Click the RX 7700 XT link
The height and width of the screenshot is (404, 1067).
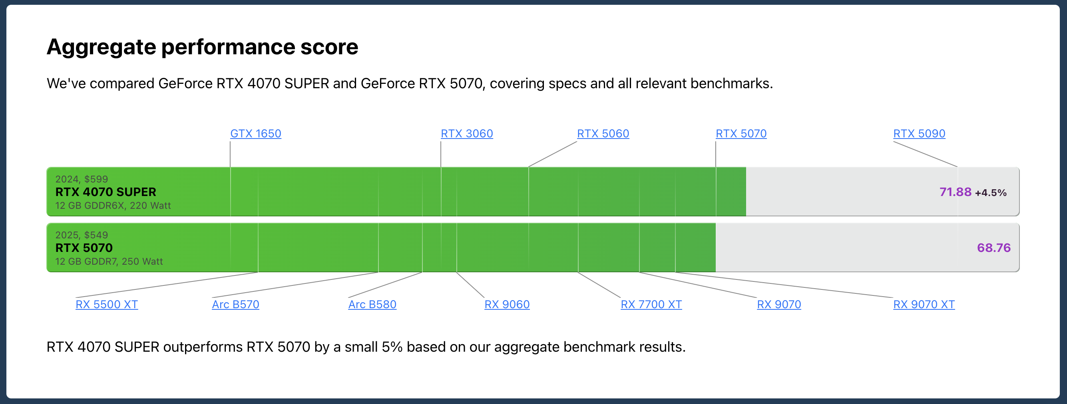(x=651, y=305)
